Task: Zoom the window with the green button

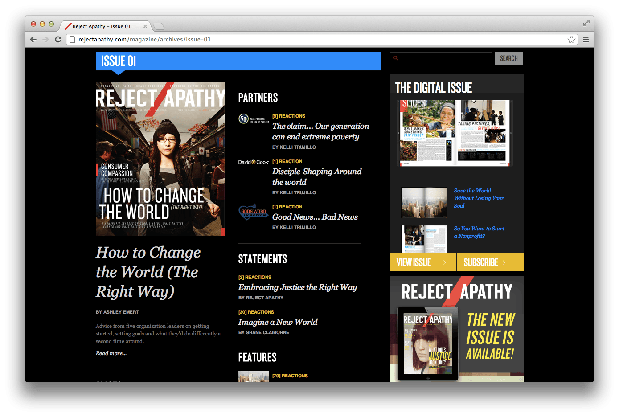Action: (x=51, y=24)
